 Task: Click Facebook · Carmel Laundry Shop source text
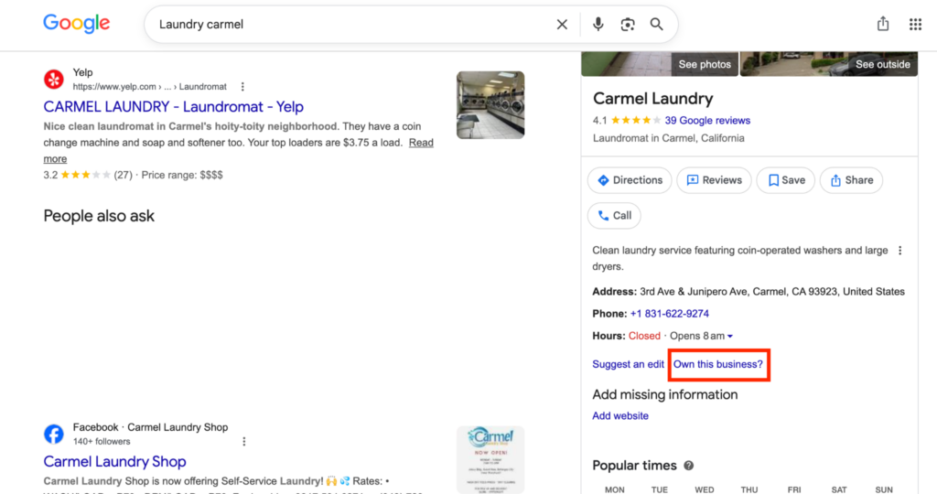click(150, 427)
